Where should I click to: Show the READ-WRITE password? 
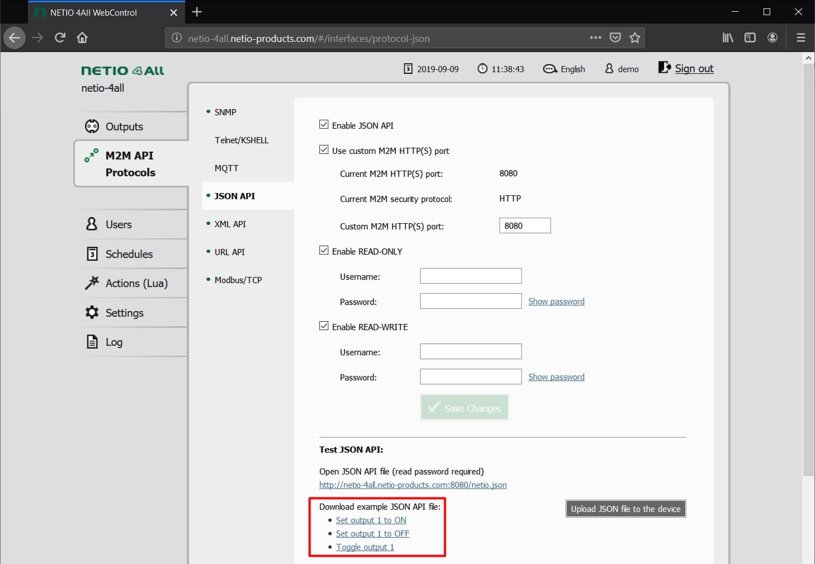[x=557, y=377]
